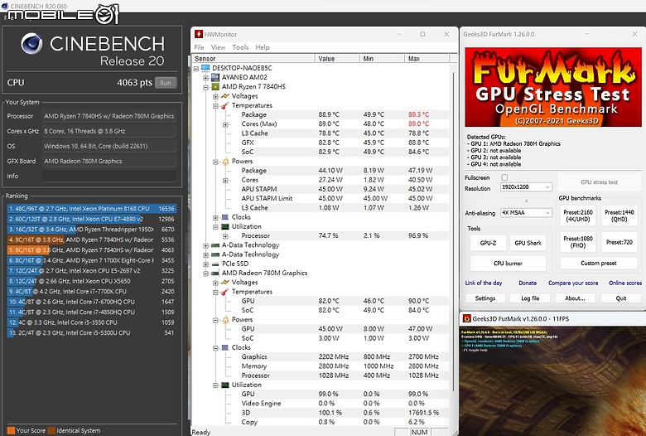The width and height of the screenshot is (646, 436).
Task: Click the AMD Radeon 780M Graphics card icon
Action: tap(215, 273)
